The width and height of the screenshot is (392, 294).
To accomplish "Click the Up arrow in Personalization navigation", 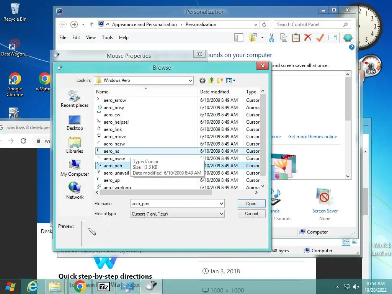I will coord(92,24).
